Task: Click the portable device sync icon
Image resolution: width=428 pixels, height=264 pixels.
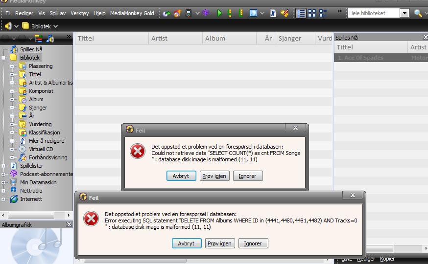Action: [189, 13]
